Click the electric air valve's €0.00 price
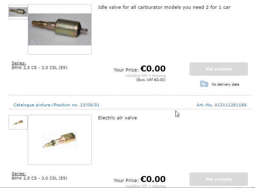The width and height of the screenshot is (255, 188). (x=153, y=179)
